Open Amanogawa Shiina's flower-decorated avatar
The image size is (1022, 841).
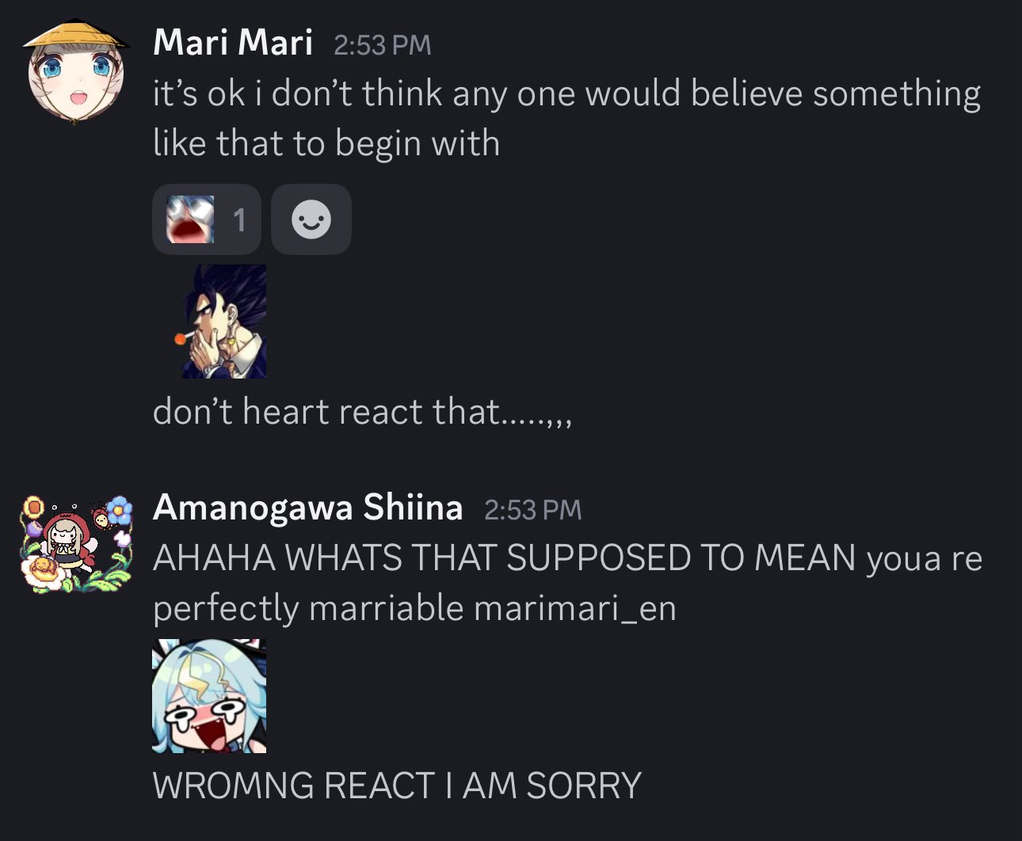point(76,543)
